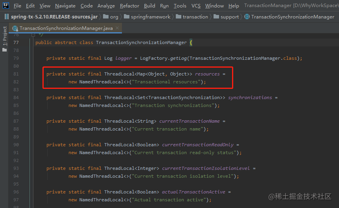Open the Edit menu
Image resolution: width=339 pixels, height=208 pixels.
(30, 6)
